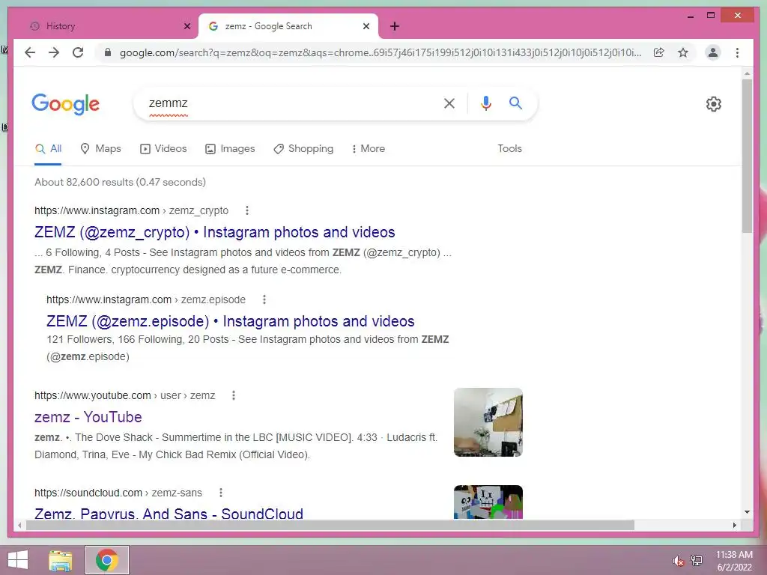Open the taskbar clock showing 11:38 AM
The image size is (767, 575).
734,560
